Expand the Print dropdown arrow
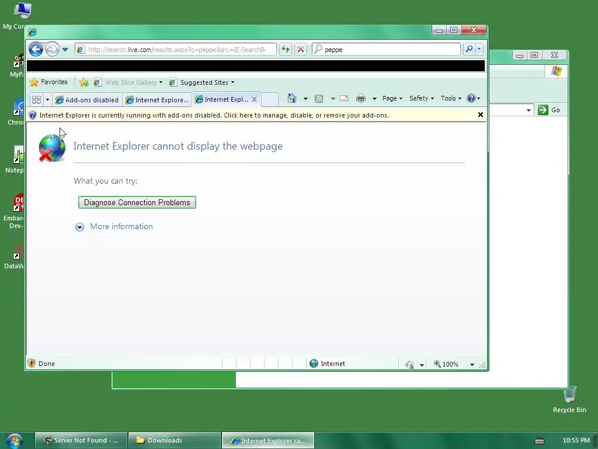 (x=374, y=98)
